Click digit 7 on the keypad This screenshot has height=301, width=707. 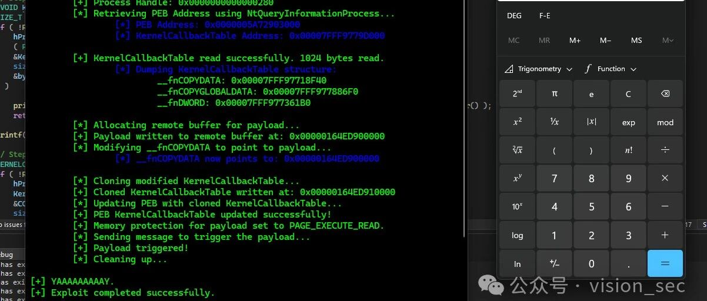[555, 179]
